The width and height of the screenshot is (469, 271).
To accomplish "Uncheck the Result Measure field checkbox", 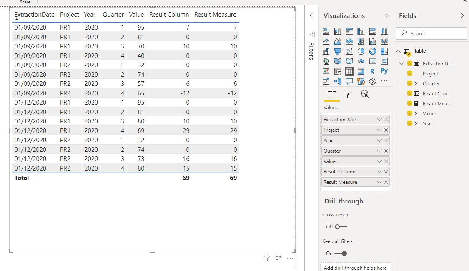I will pos(410,103).
